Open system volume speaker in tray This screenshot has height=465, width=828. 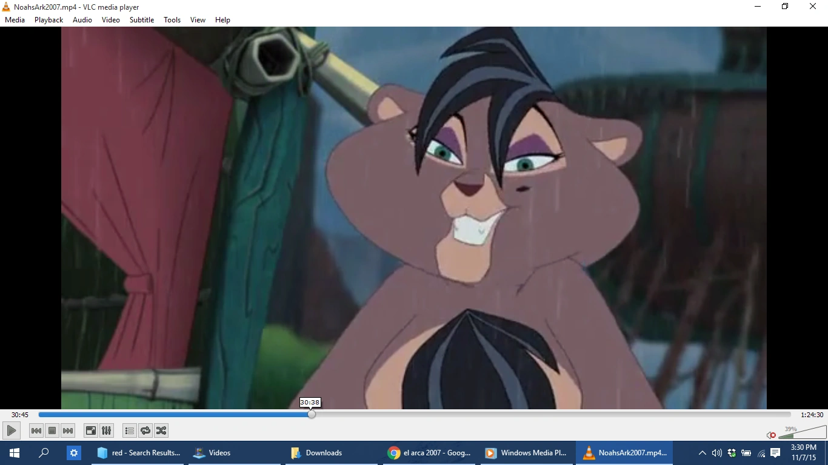pyautogui.click(x=717, y=453)
